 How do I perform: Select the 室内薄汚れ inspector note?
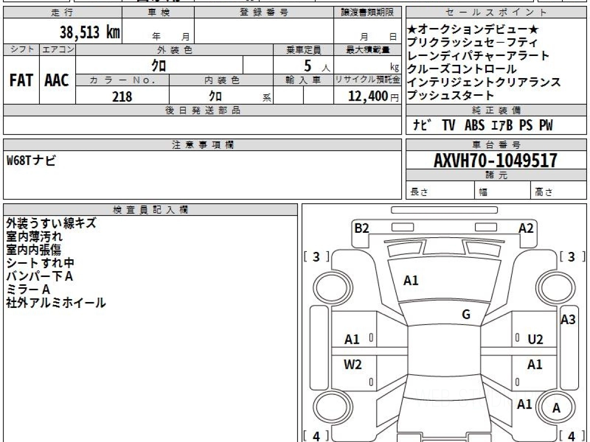click(34, 236)
